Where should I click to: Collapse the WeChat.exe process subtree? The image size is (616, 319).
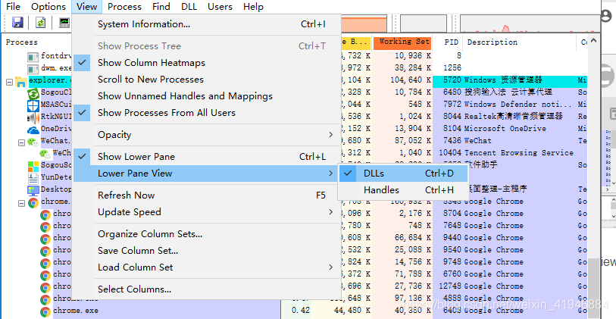click(x=22, y=142)
